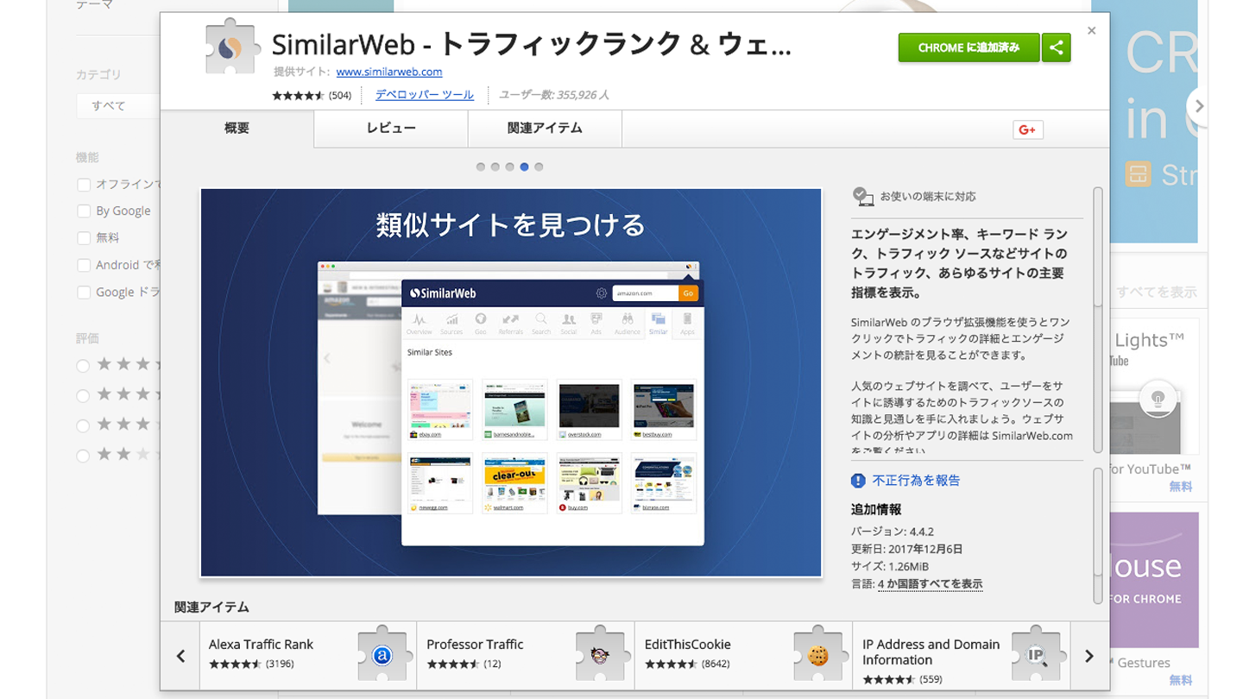Select the first carousel slide dot
Image resolution: width=1243 pixels, height=699 pixels.
[x=481, y=167]
